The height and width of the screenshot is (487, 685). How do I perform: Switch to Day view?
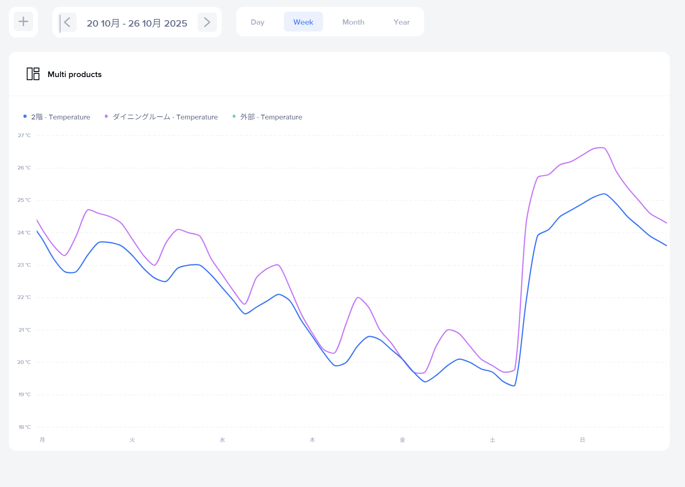[257, 22]
